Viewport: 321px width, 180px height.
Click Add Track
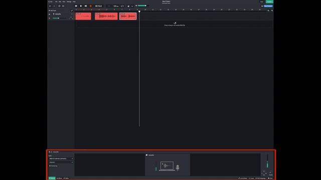click(x=52, y=10)
